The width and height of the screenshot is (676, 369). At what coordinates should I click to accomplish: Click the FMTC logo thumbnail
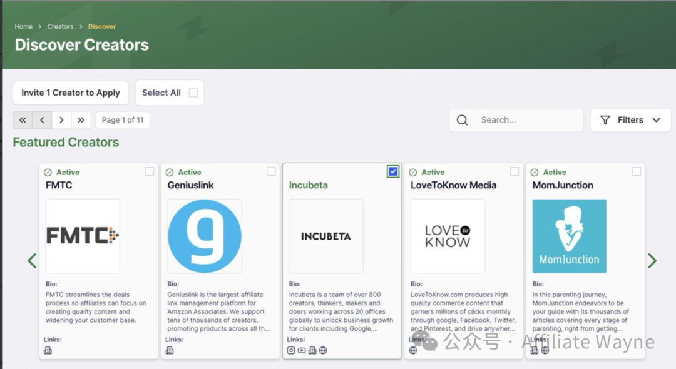pyautogui.click(x=83, y=236)
